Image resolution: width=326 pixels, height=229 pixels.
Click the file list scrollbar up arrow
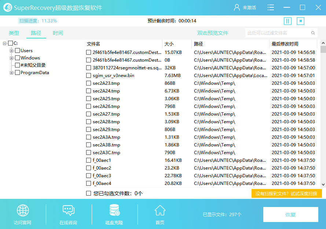(x=323, y=43)
